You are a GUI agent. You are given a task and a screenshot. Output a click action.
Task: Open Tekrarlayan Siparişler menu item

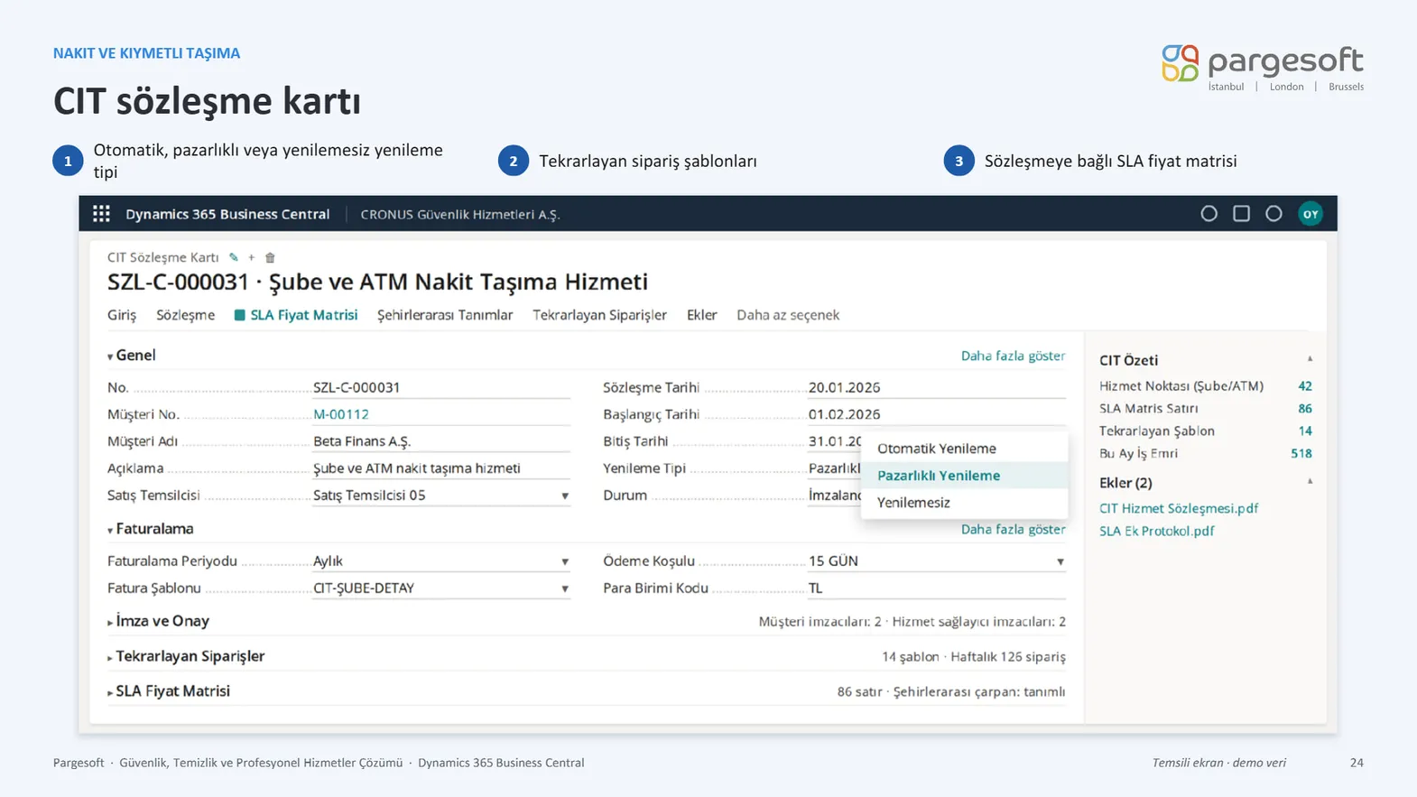coord(599,315)
